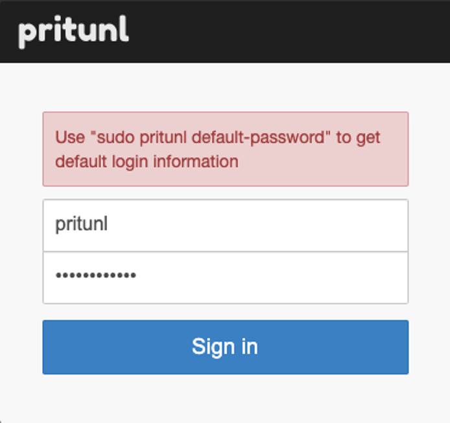Click the pritunl logo in header
This screenshot has width=450, height=423.
click(x=73, y=30)
